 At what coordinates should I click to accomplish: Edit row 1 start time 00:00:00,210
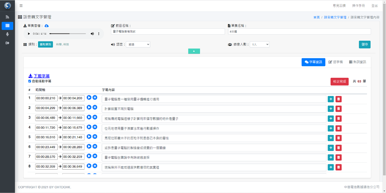[x=46, y=98]
